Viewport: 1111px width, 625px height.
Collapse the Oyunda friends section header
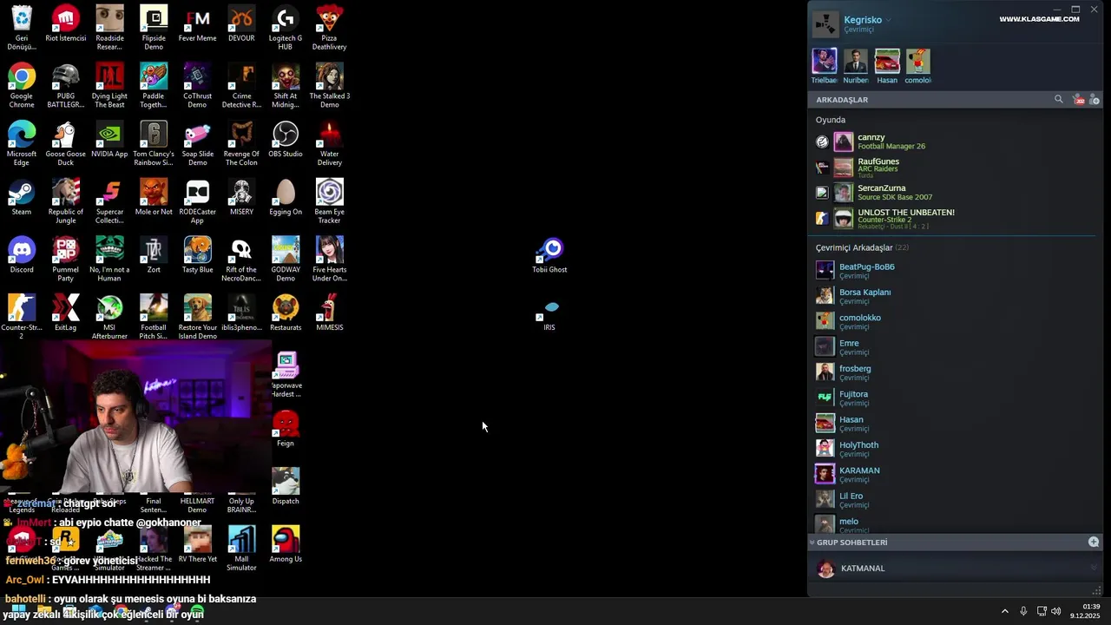coord(831,120)
